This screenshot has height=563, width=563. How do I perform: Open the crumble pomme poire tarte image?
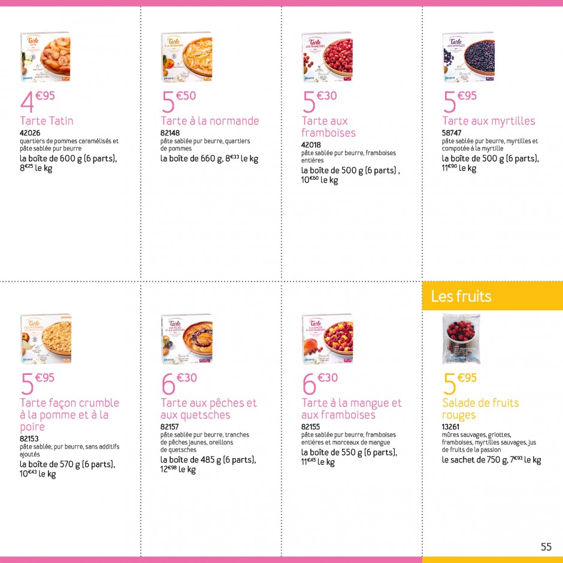pos(46,339)
